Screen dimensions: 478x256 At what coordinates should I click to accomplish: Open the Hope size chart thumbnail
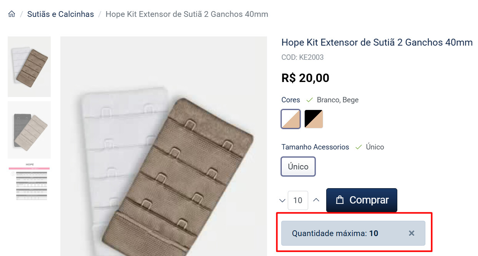click(x=29, y=182)
